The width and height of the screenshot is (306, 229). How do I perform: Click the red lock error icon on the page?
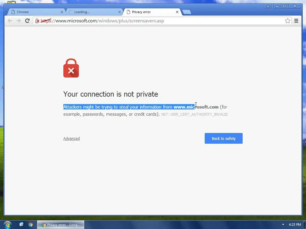click(71, 68)
